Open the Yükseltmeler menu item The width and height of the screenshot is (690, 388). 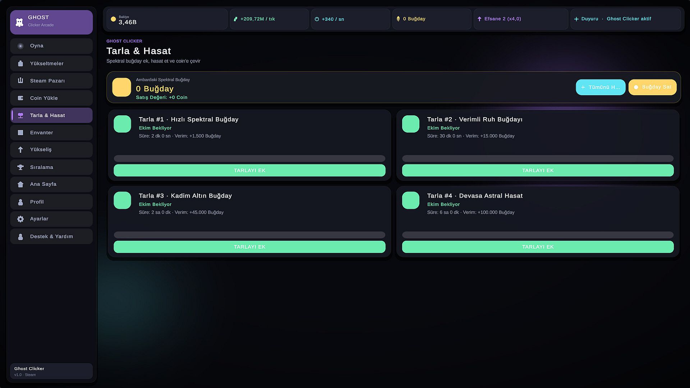(51, 64)
